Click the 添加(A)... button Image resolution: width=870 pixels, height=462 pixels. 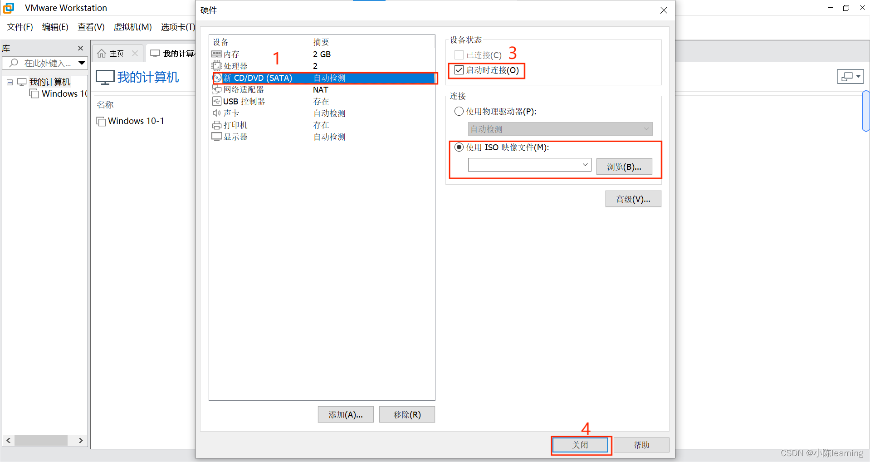(x=346, y=414)
